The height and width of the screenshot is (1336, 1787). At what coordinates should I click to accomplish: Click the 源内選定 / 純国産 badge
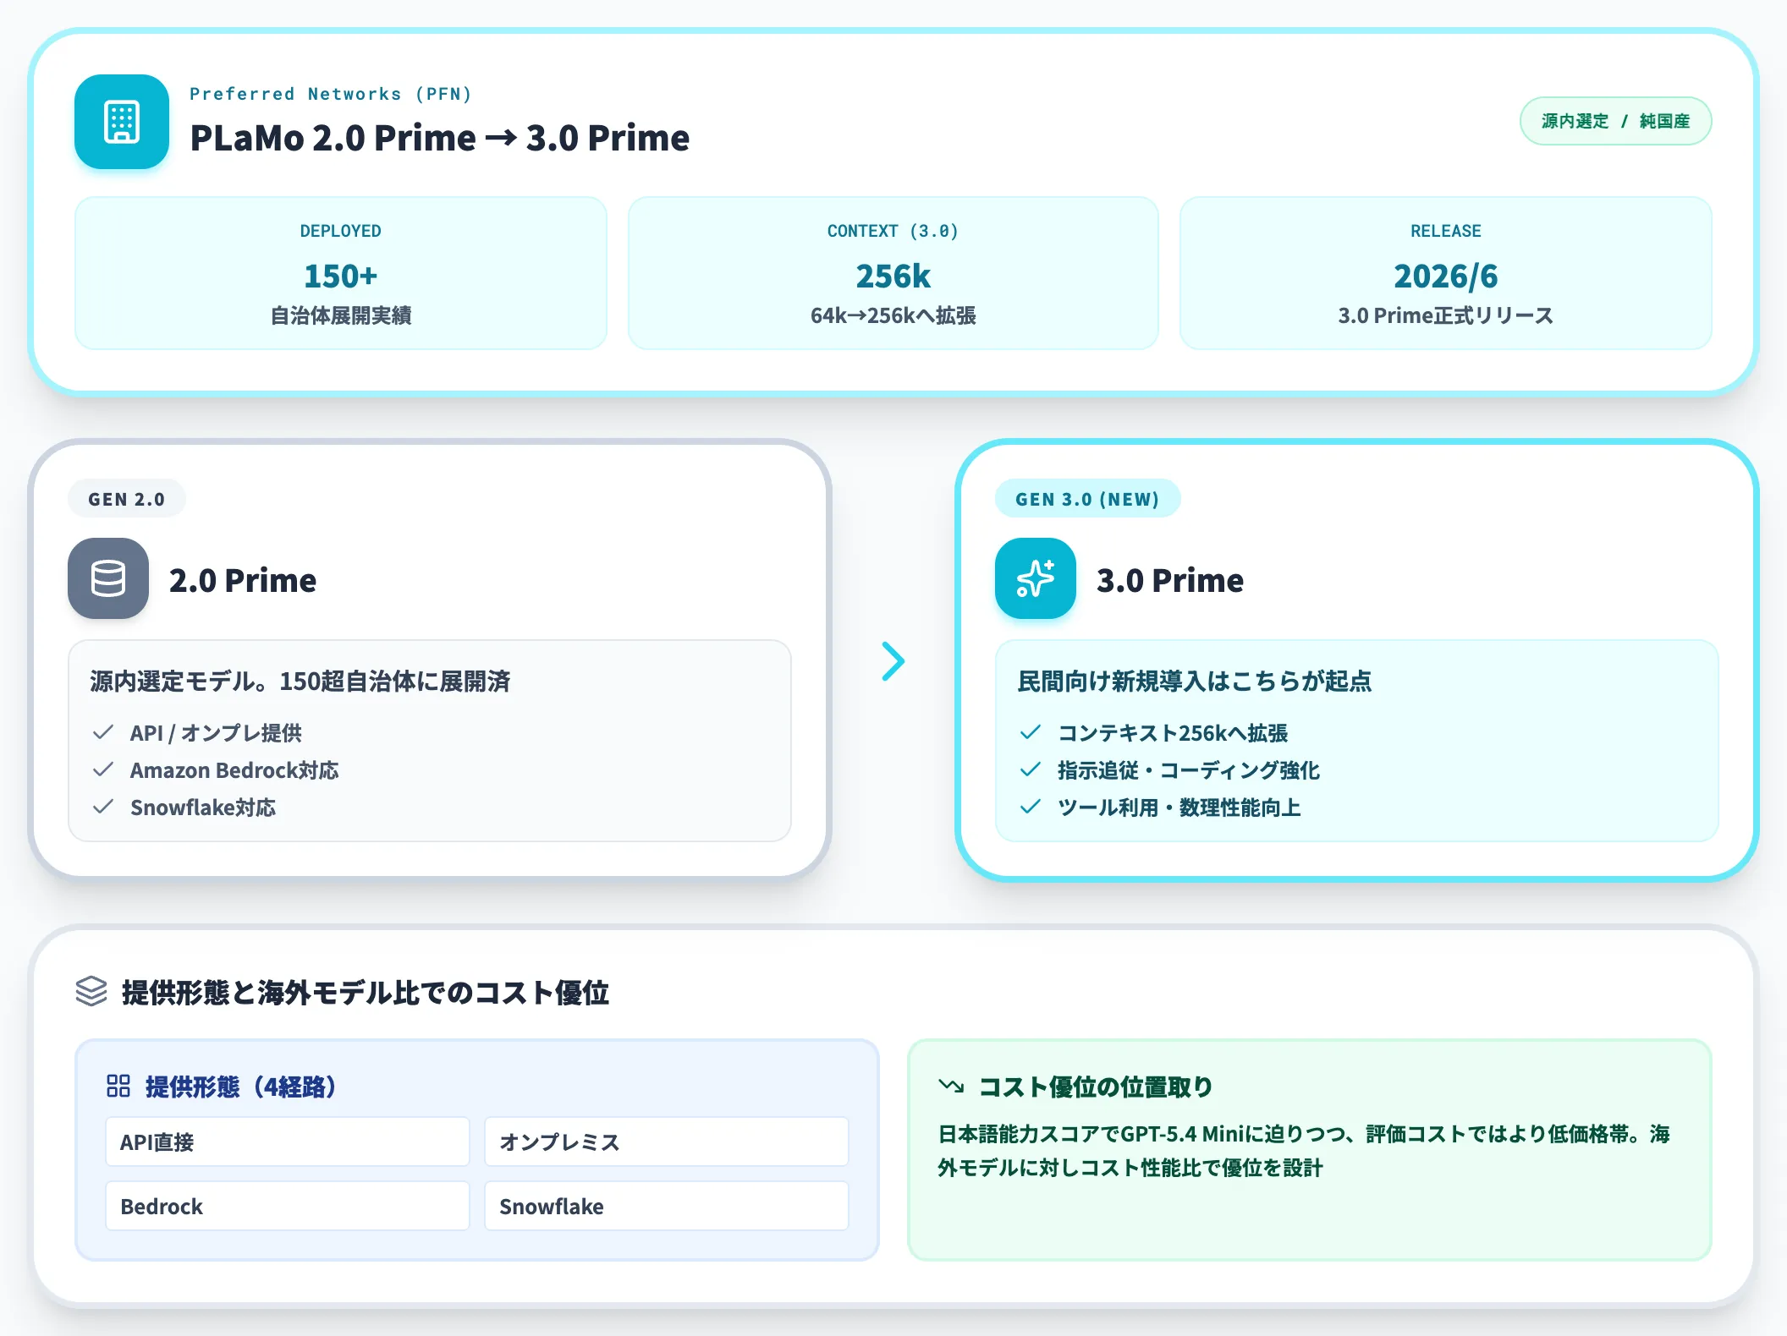pos(1615,121)
